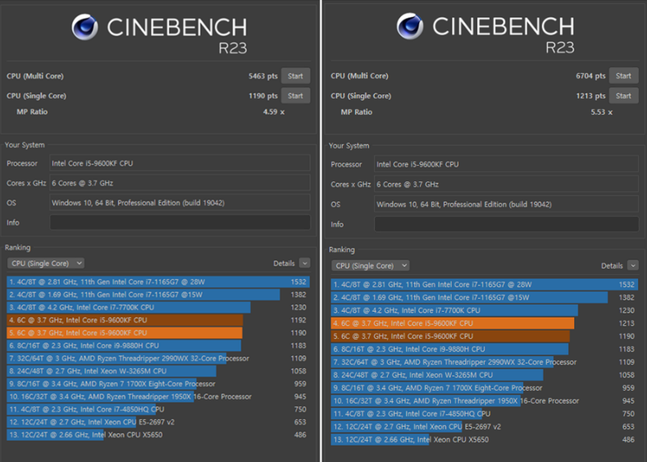Click Processor field in left window

click(180, 163)
